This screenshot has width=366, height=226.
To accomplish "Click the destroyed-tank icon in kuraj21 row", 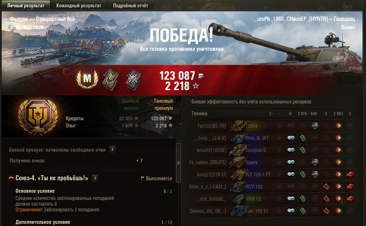I will [350, 174].
